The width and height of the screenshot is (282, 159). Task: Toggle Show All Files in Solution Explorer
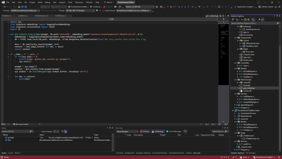248,20
